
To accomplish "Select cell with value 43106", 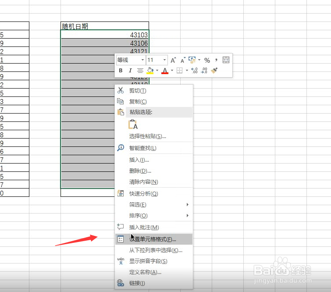I will pyautogui.click(x=105, y=43).
